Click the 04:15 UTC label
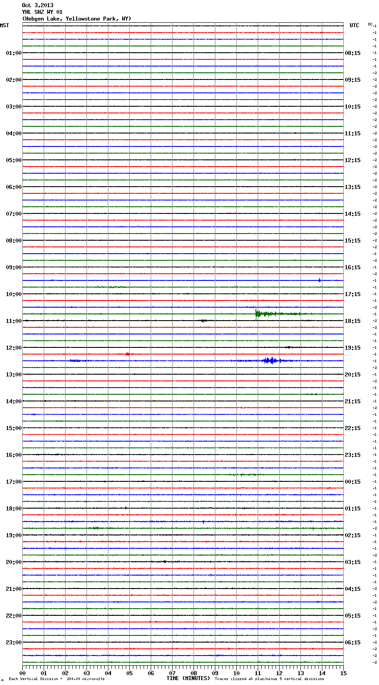 (353, 589)
